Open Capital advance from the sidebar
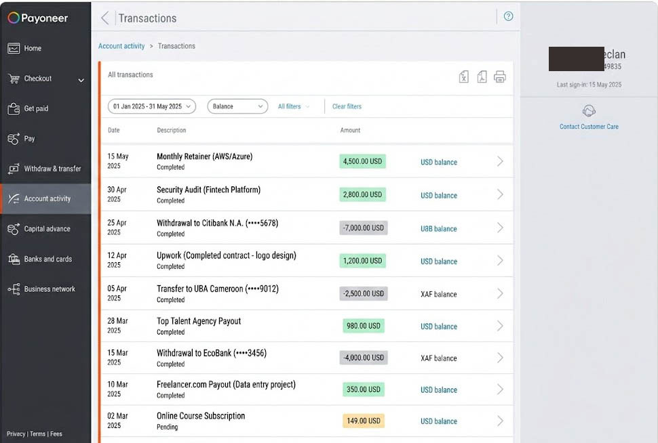 coord(47,229)
